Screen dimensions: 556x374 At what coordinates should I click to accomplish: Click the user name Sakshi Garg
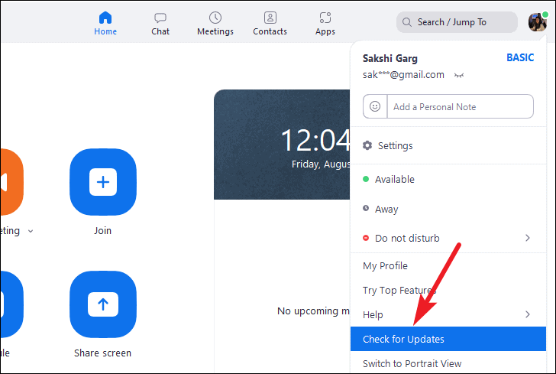pos(390,59)
